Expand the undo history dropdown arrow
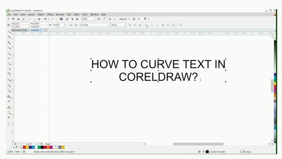The width and height of the screenshot is (282, 159). [48, 19]
